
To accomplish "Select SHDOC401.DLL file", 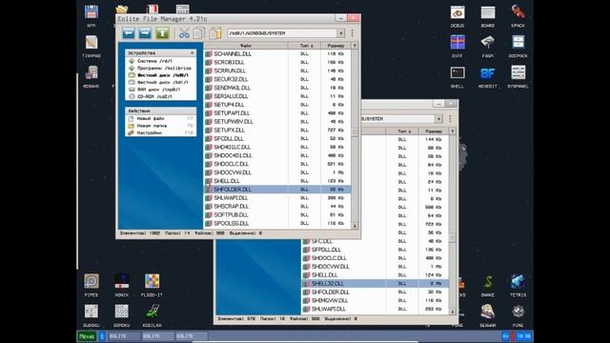I will pyautogui.click(x=277, y=155).
